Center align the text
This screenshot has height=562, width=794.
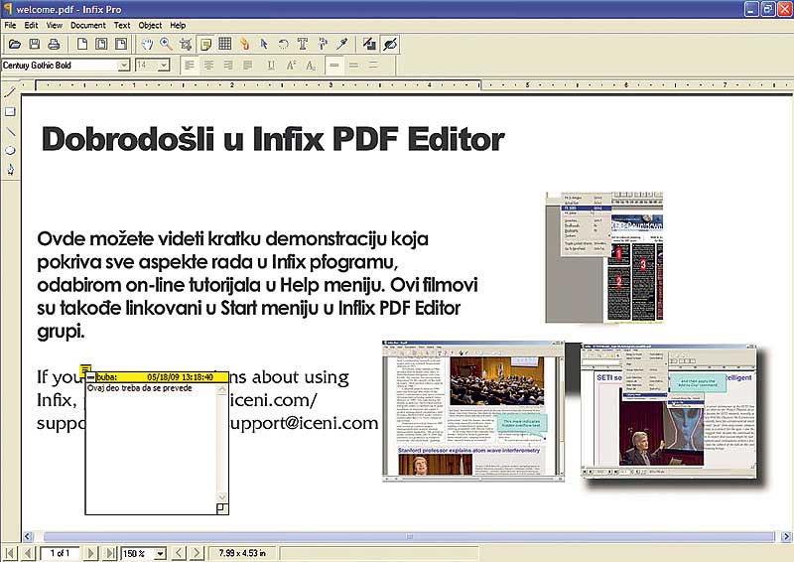(208, 66)
